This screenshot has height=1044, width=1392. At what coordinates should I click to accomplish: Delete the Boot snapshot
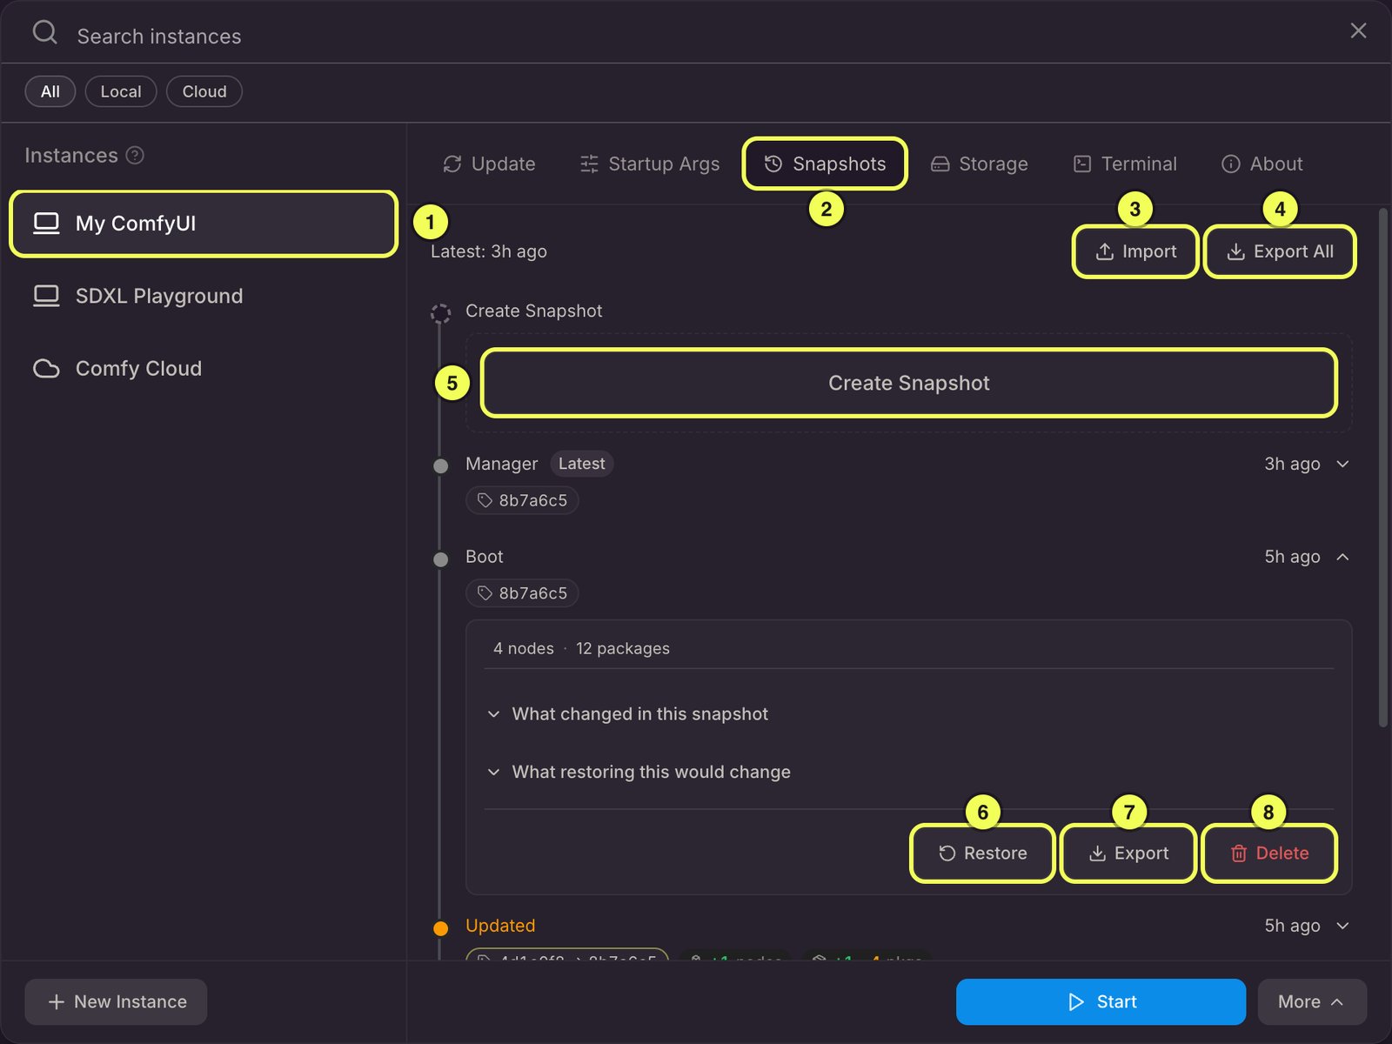(1269, 853)
